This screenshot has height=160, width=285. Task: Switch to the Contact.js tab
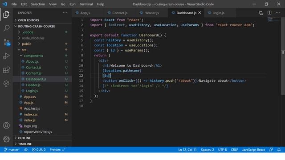(x=120, y=13)
